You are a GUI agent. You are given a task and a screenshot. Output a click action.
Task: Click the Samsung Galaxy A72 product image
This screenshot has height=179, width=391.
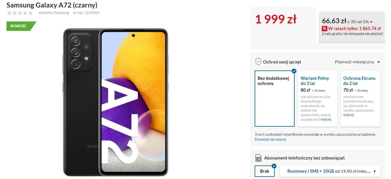click(115, 102)
